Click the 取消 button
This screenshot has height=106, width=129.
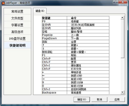(x=99, y=100)
